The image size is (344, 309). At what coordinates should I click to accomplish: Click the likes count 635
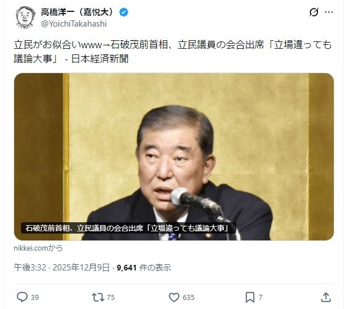(189, 298)
